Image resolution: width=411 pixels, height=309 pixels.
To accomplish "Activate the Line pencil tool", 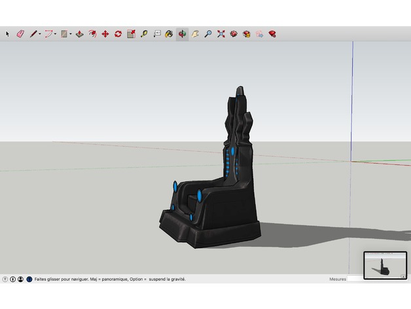I will [x=32, y=33].
